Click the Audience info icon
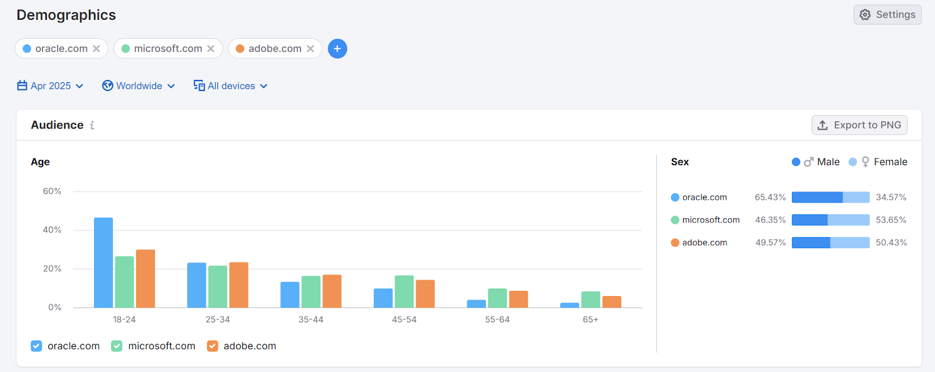The width and height of the screenshot is (935, 372). coord(92,125)
